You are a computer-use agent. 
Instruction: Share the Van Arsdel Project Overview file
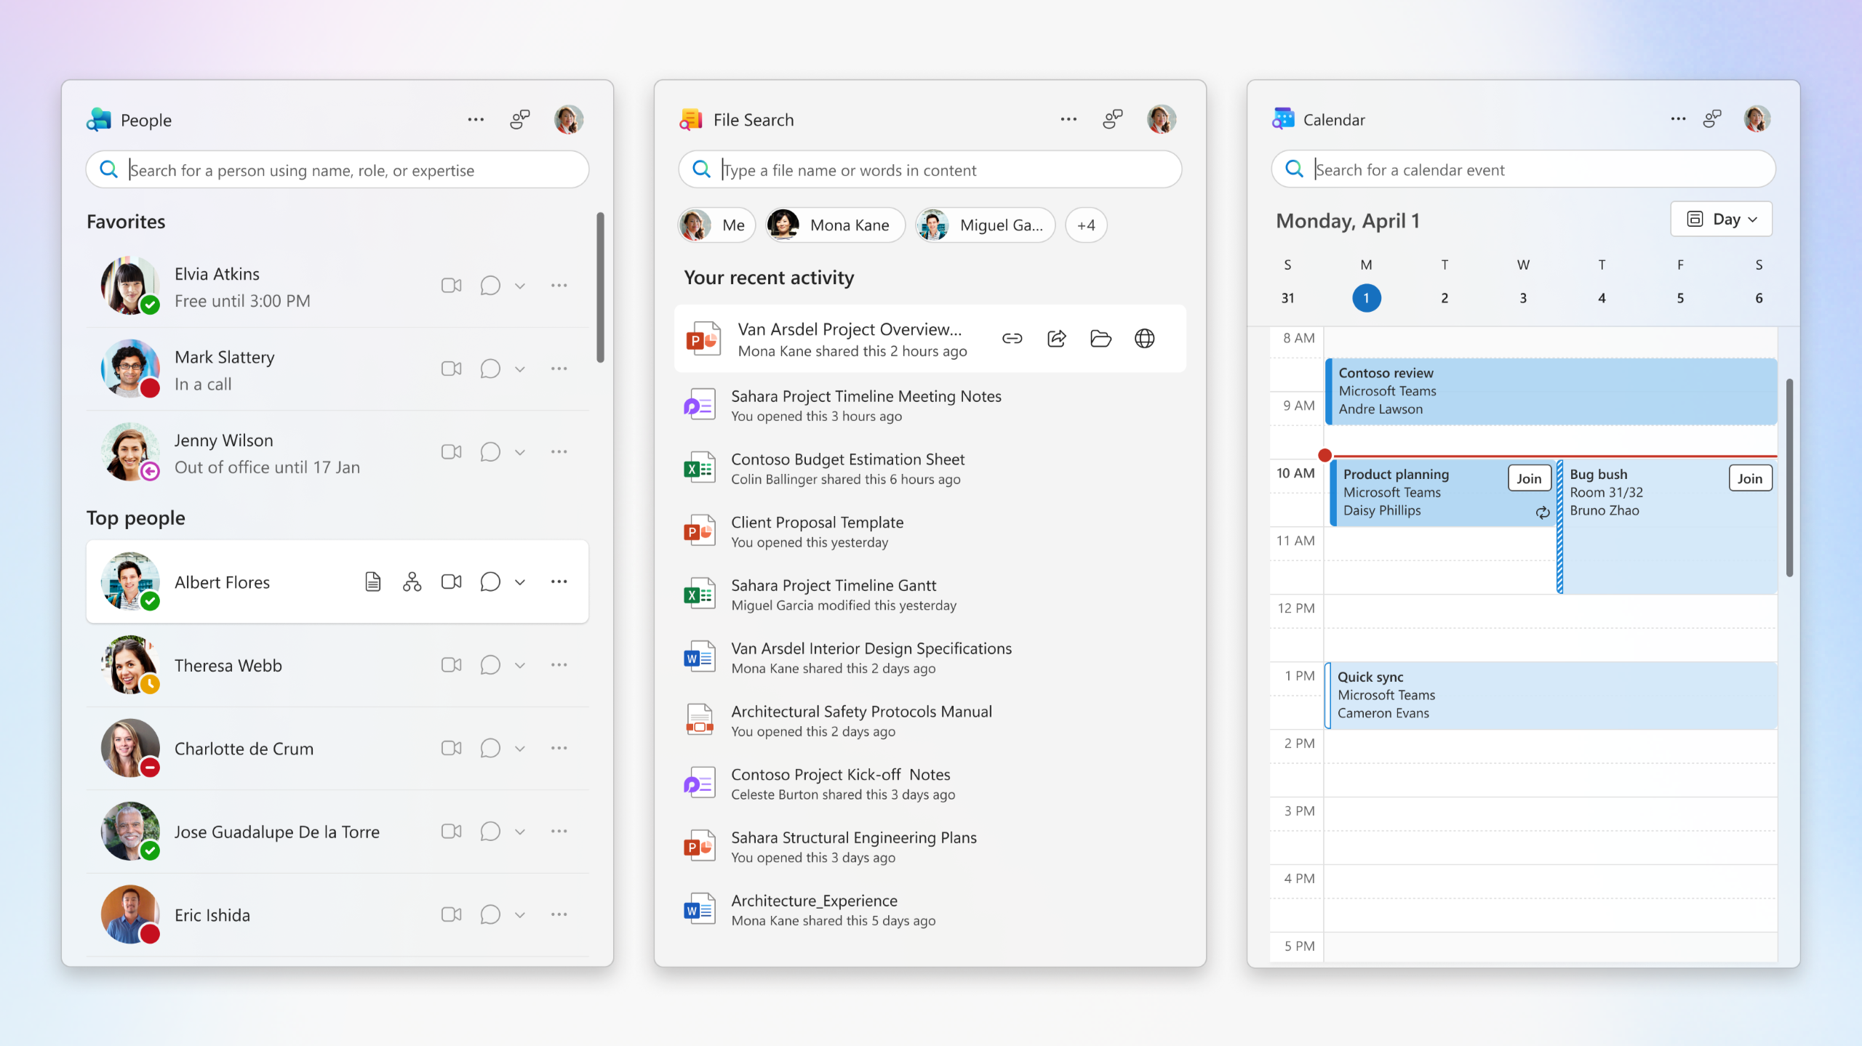[1056, 339]
